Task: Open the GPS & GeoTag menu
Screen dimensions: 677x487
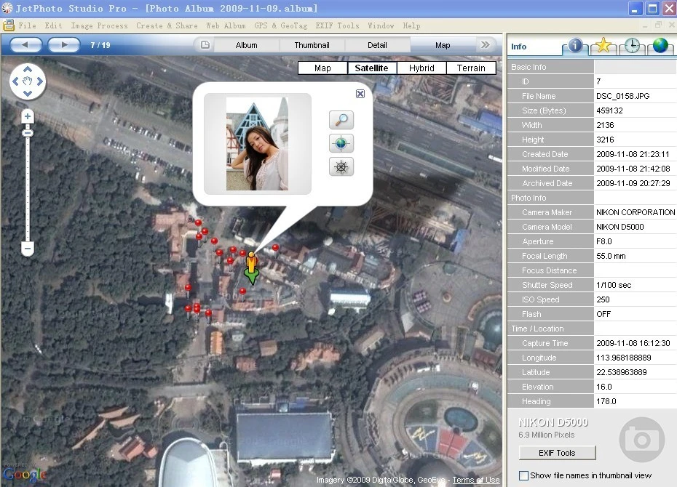Action: [x=281, y=26]
